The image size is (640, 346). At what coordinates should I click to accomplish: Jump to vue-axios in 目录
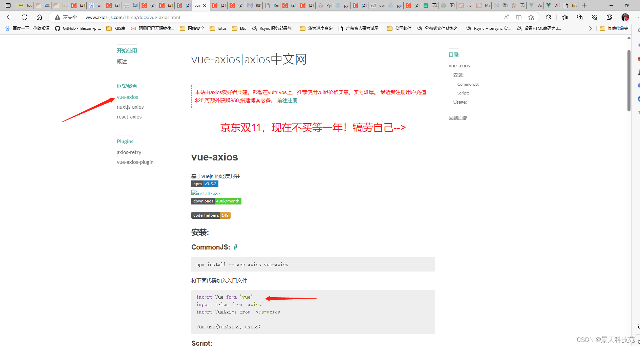click(459, 66)
